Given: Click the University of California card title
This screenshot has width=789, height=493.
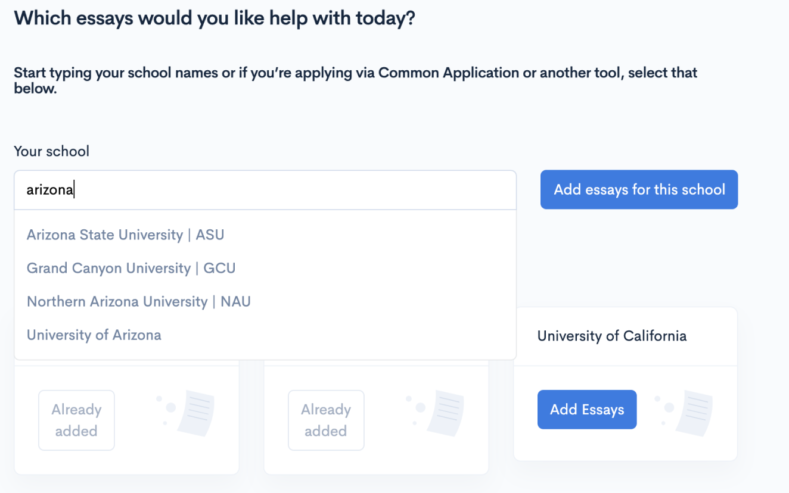Looking at the screenshot, I should coord(612,336).
